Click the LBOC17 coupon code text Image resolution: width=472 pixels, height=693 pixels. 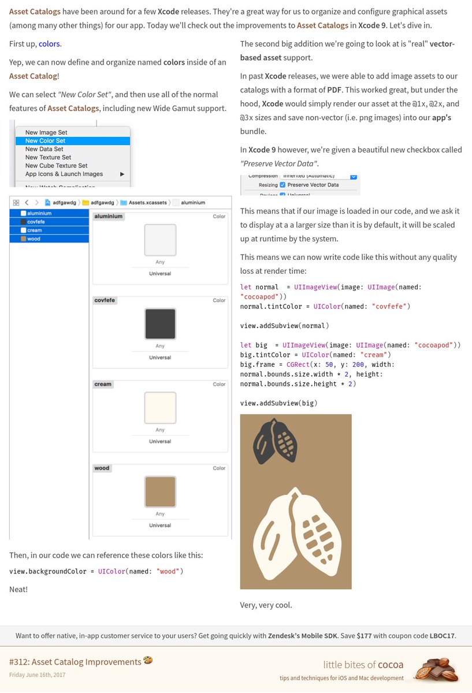click(442, 635)
